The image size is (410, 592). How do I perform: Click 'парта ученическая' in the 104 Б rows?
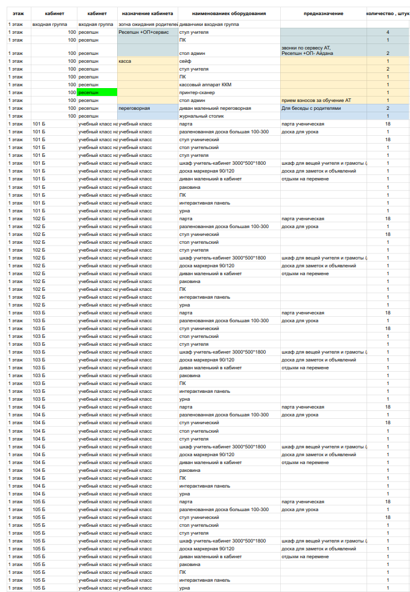324,407
